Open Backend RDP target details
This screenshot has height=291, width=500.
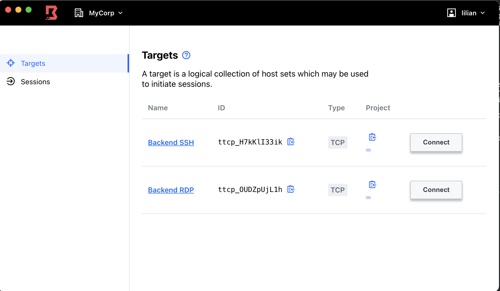171,190
